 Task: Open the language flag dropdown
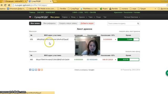point(31,17)
